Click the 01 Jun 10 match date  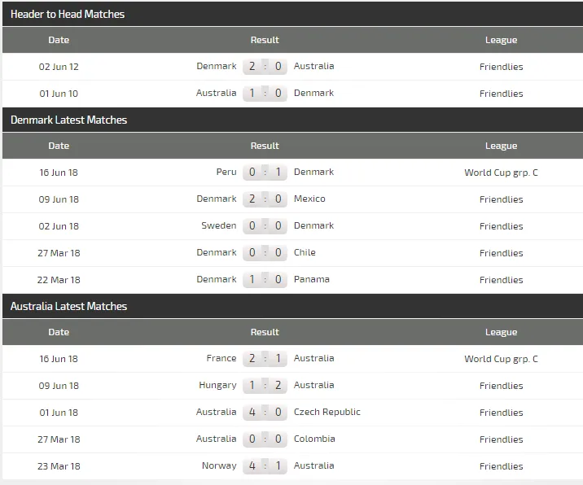[x=59, y=94]
